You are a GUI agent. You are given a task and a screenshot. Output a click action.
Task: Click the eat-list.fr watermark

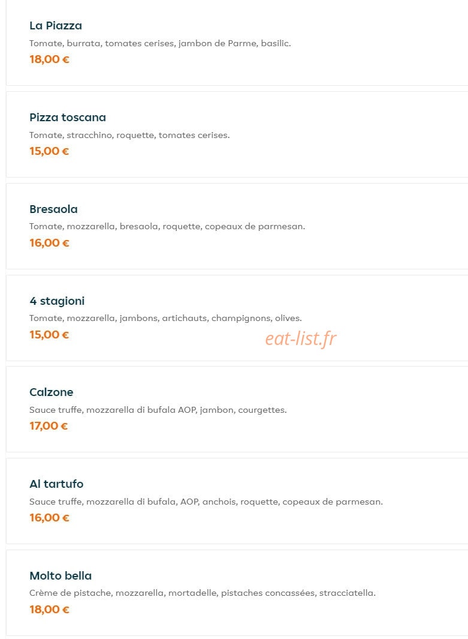pos(301,338)
